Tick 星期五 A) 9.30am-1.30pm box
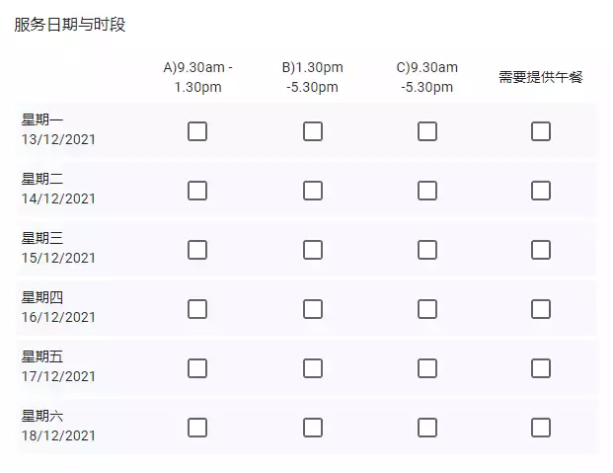The width and height of the screenshot is (613, 473). point(197,368)
